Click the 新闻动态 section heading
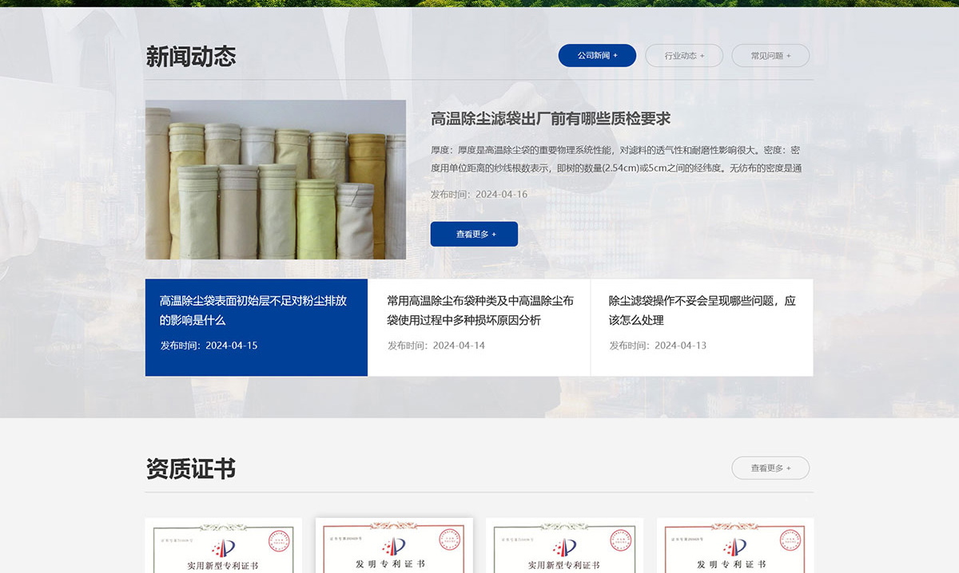959x573 pixels. click(x=191, y=57)
